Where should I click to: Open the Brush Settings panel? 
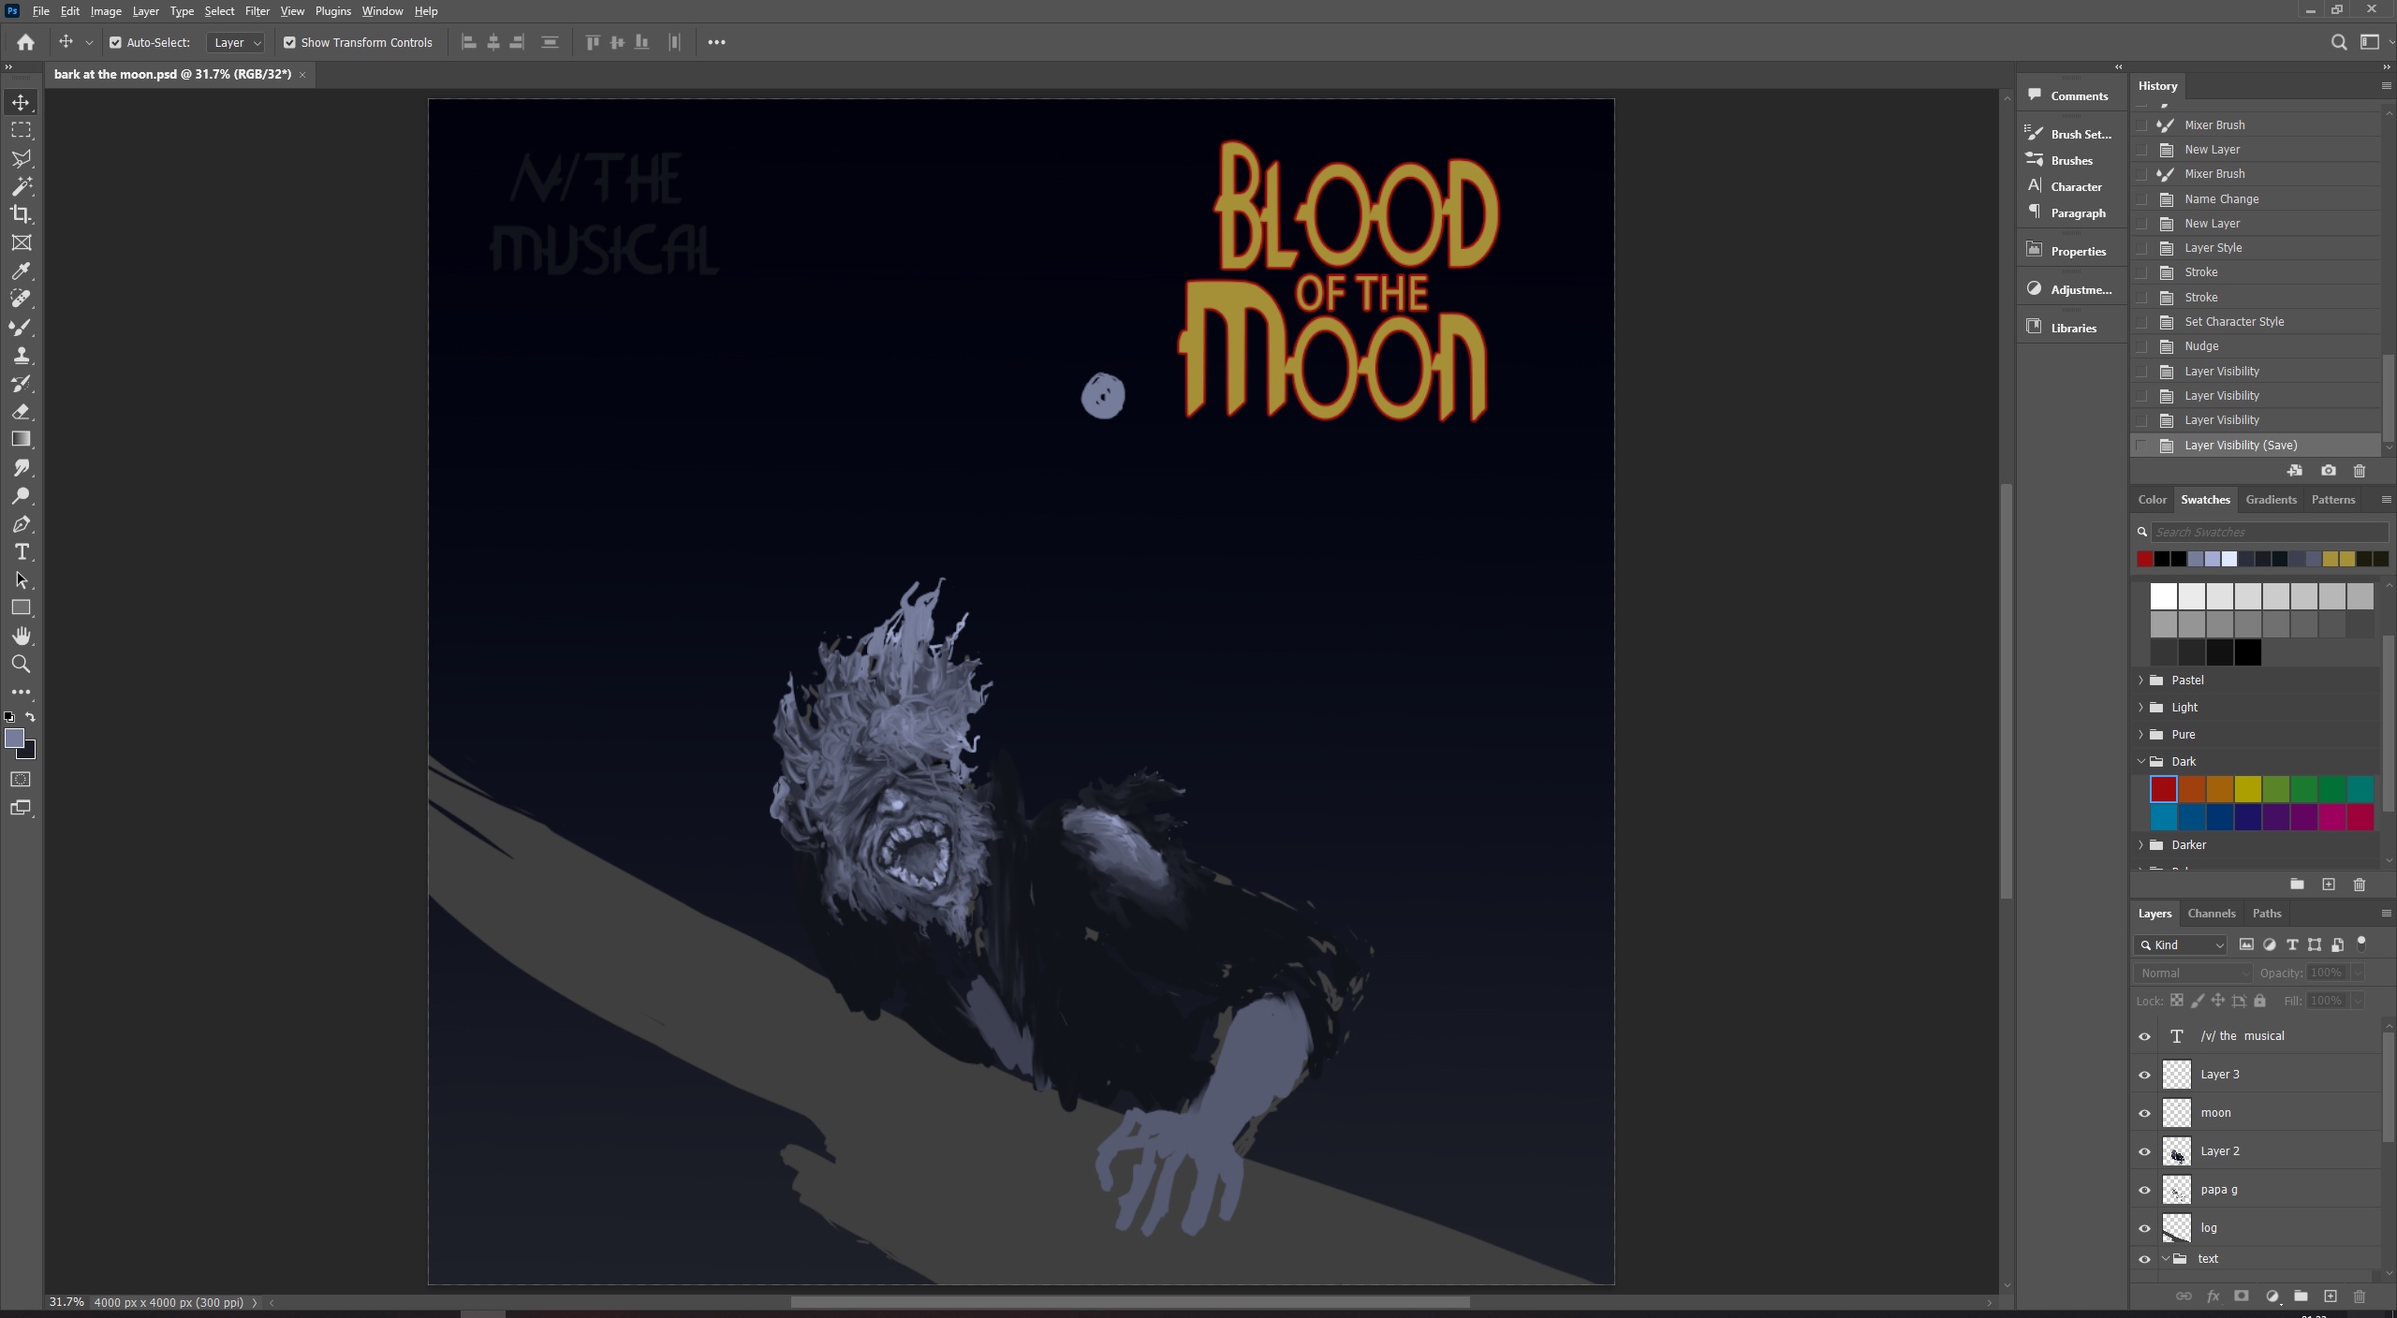click(x=2069, y=134)
